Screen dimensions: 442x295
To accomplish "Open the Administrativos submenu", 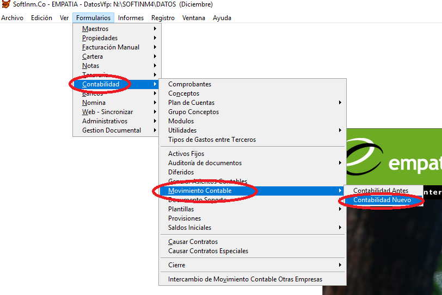I will click(117, 121).
